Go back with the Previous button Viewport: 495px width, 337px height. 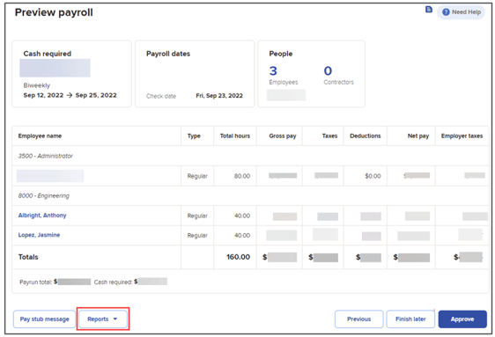[x=359, y=319]
